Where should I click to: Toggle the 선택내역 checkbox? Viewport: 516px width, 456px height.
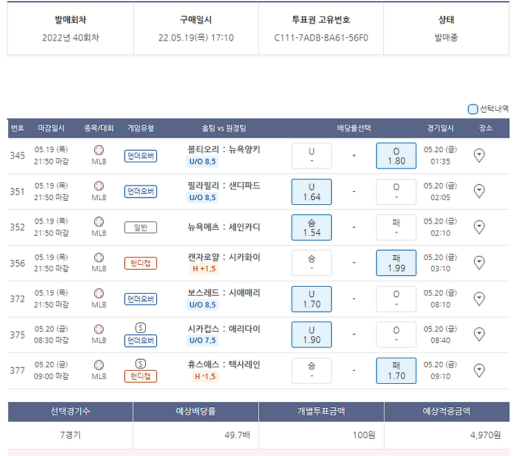(x=473, y=109)
